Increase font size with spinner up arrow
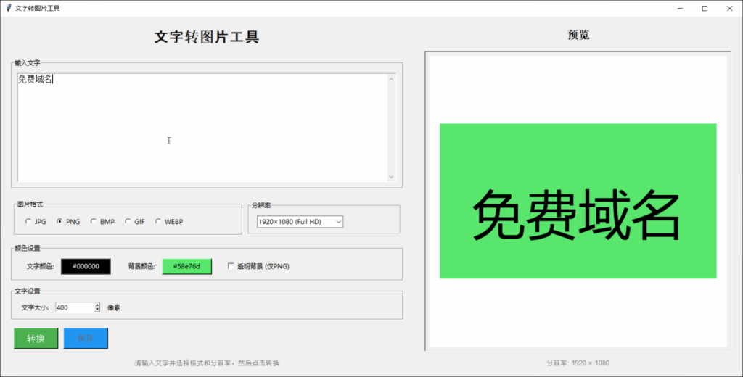Viewport: 743px width, 377px height. click(x=97, y=304)
